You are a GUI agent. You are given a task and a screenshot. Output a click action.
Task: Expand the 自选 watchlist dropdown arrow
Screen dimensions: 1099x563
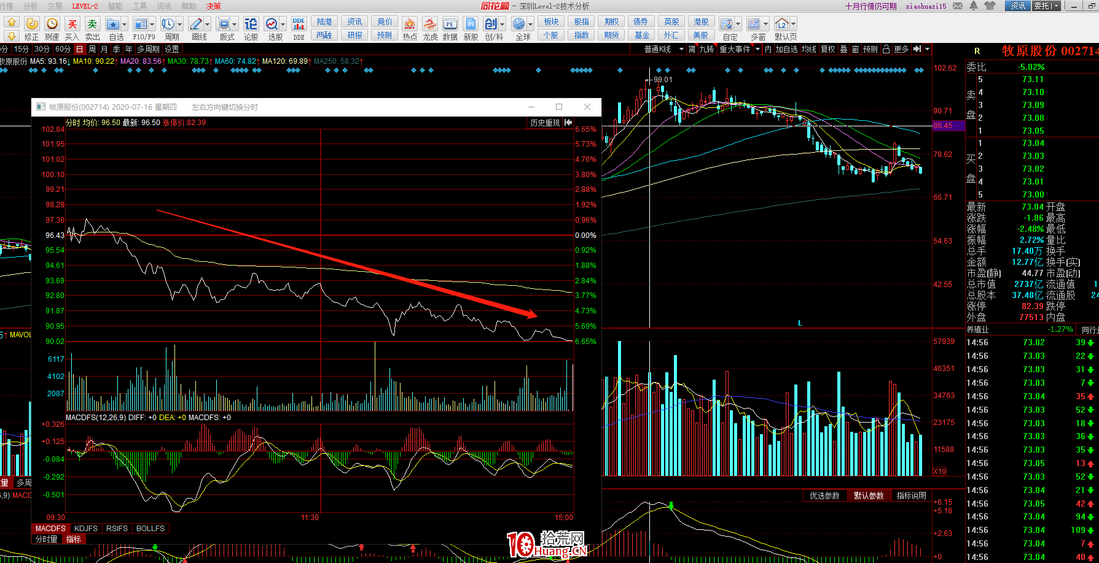pos(125,25)
